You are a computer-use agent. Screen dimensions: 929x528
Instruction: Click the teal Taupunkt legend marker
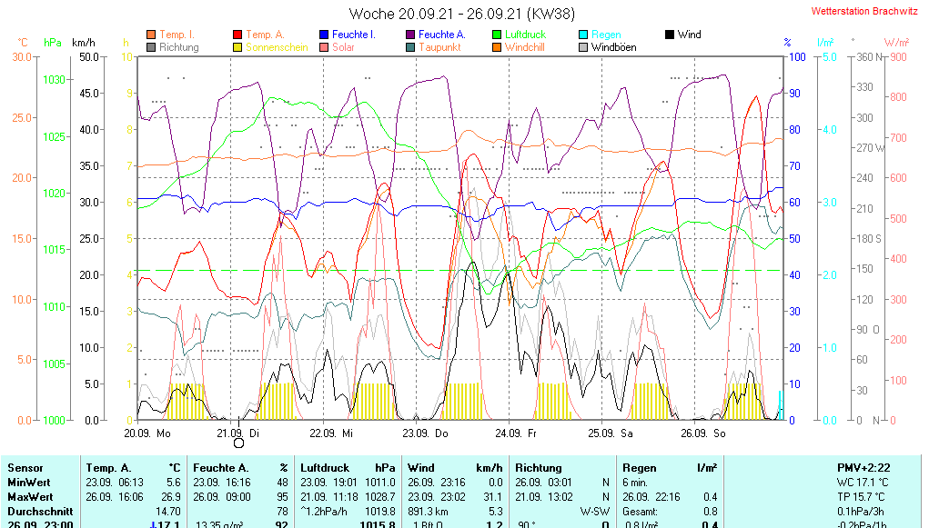411,47
